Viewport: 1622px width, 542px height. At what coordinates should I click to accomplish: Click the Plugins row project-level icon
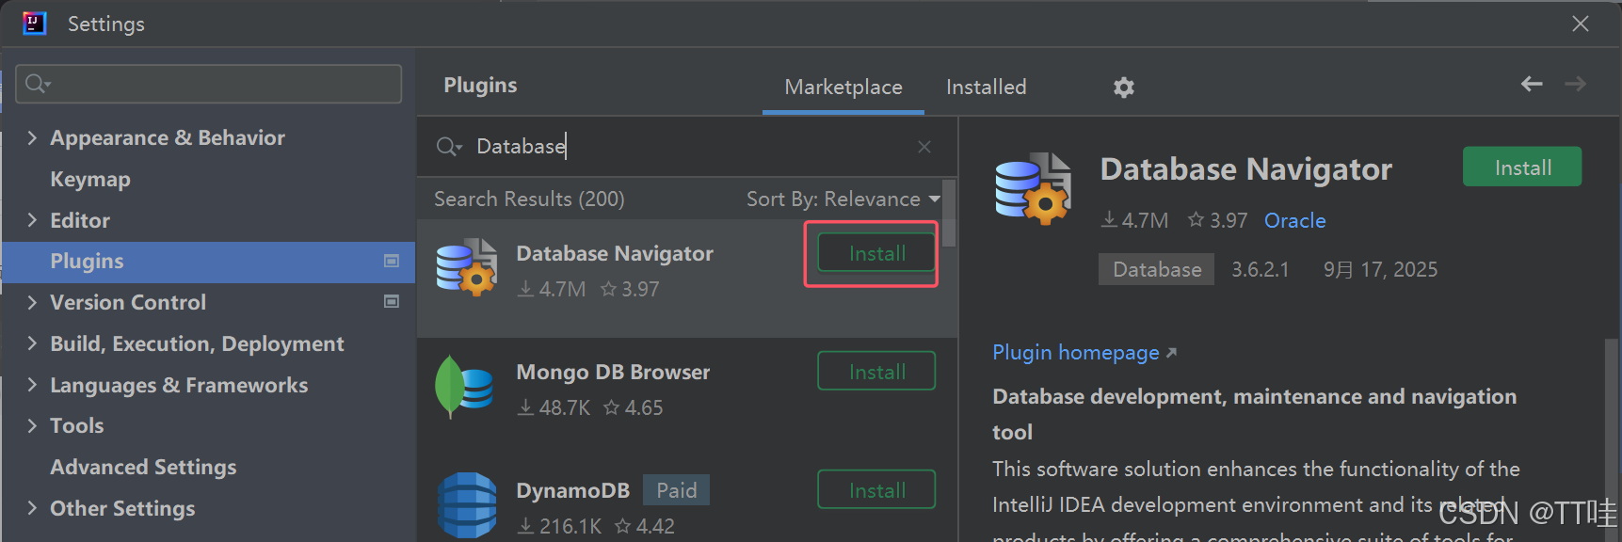coord(392,261)
